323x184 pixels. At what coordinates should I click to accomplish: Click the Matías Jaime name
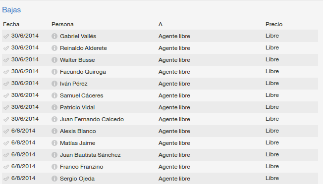[x=77, y=143]
